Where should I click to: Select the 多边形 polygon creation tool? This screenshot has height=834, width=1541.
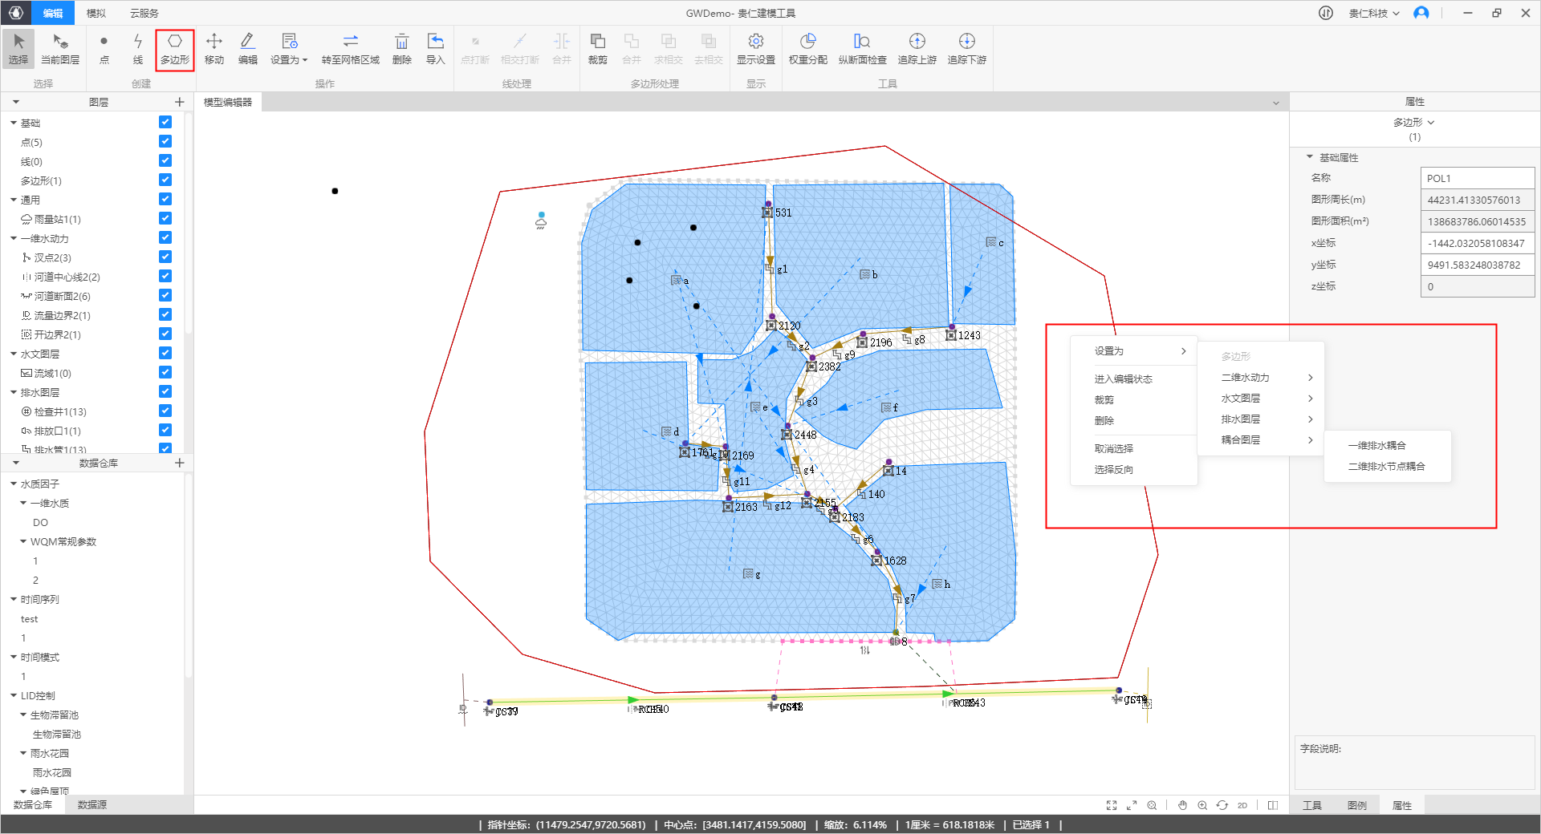pos(174,49)
